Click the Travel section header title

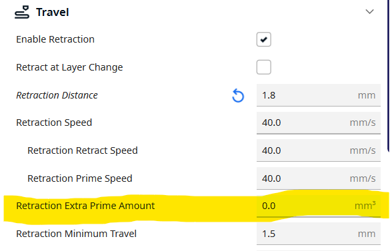[53, 12]
